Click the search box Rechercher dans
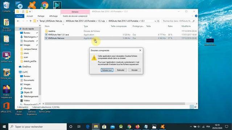 179,21
